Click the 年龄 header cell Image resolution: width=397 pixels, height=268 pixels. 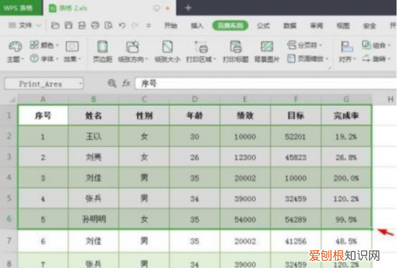click(195, 116)
